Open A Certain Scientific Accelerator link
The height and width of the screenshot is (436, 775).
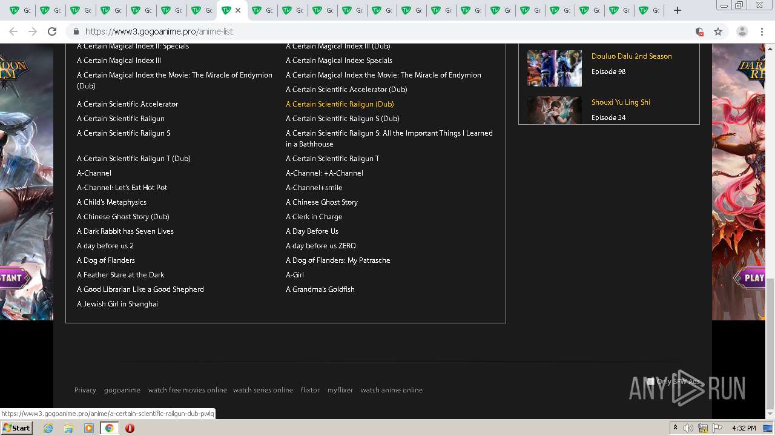point(127,104)
